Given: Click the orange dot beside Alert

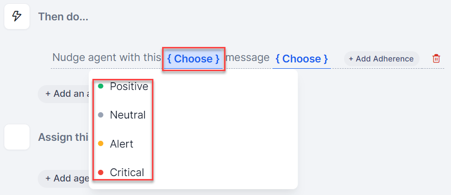Looking at the screenshot, I should pyautogui.click(x=101, y=144).
